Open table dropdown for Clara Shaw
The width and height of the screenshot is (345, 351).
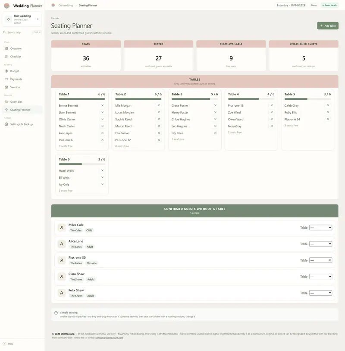(x=320, y=277)
